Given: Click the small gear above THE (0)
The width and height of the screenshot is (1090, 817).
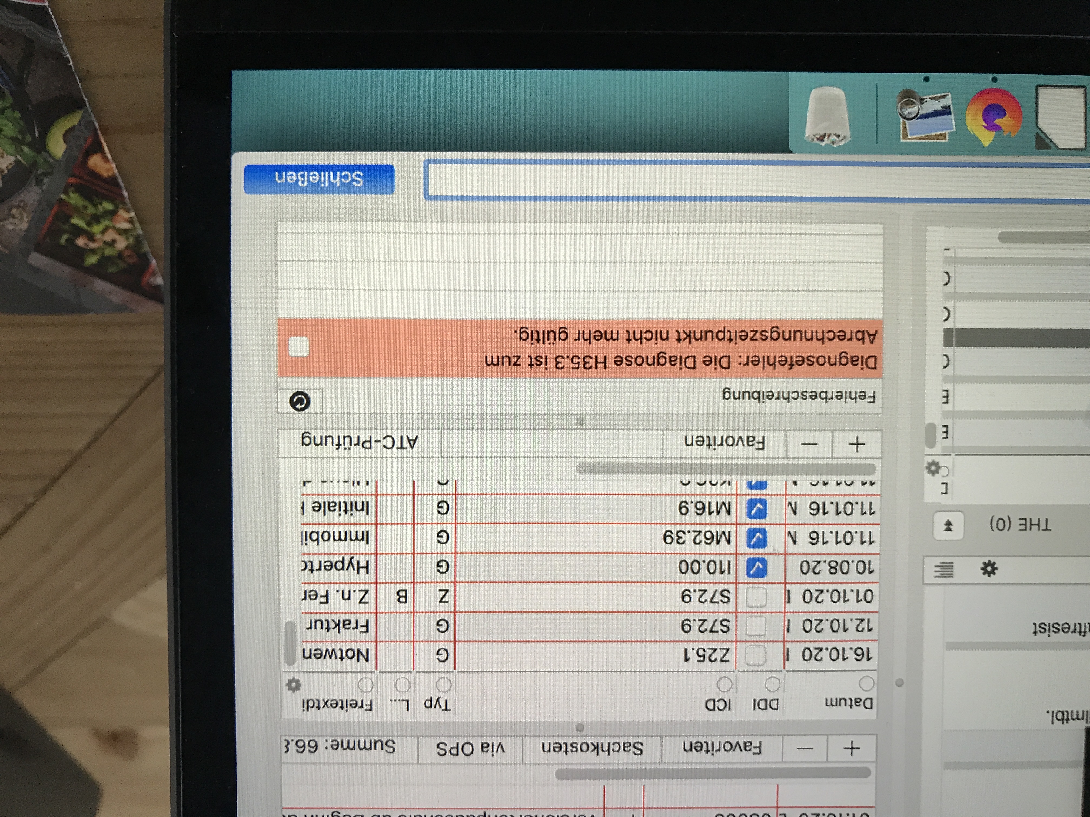Looking at the screenshot, I should click(933, 468).
